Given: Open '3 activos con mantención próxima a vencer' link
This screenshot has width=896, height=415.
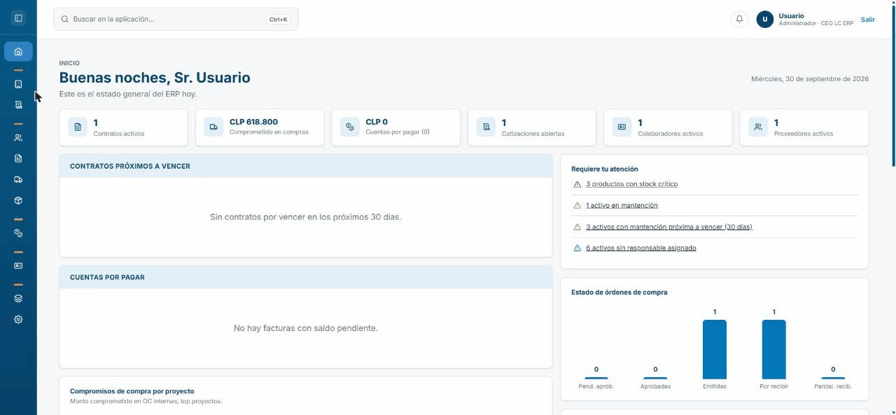Looking at the screenshot, I should (x=669, y=227).
